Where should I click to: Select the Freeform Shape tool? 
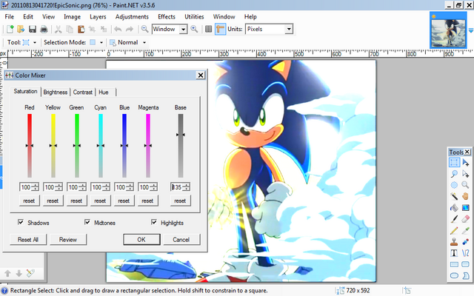pos(466,275)
